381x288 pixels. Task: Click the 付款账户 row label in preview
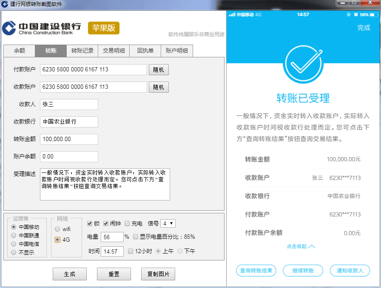257,215
